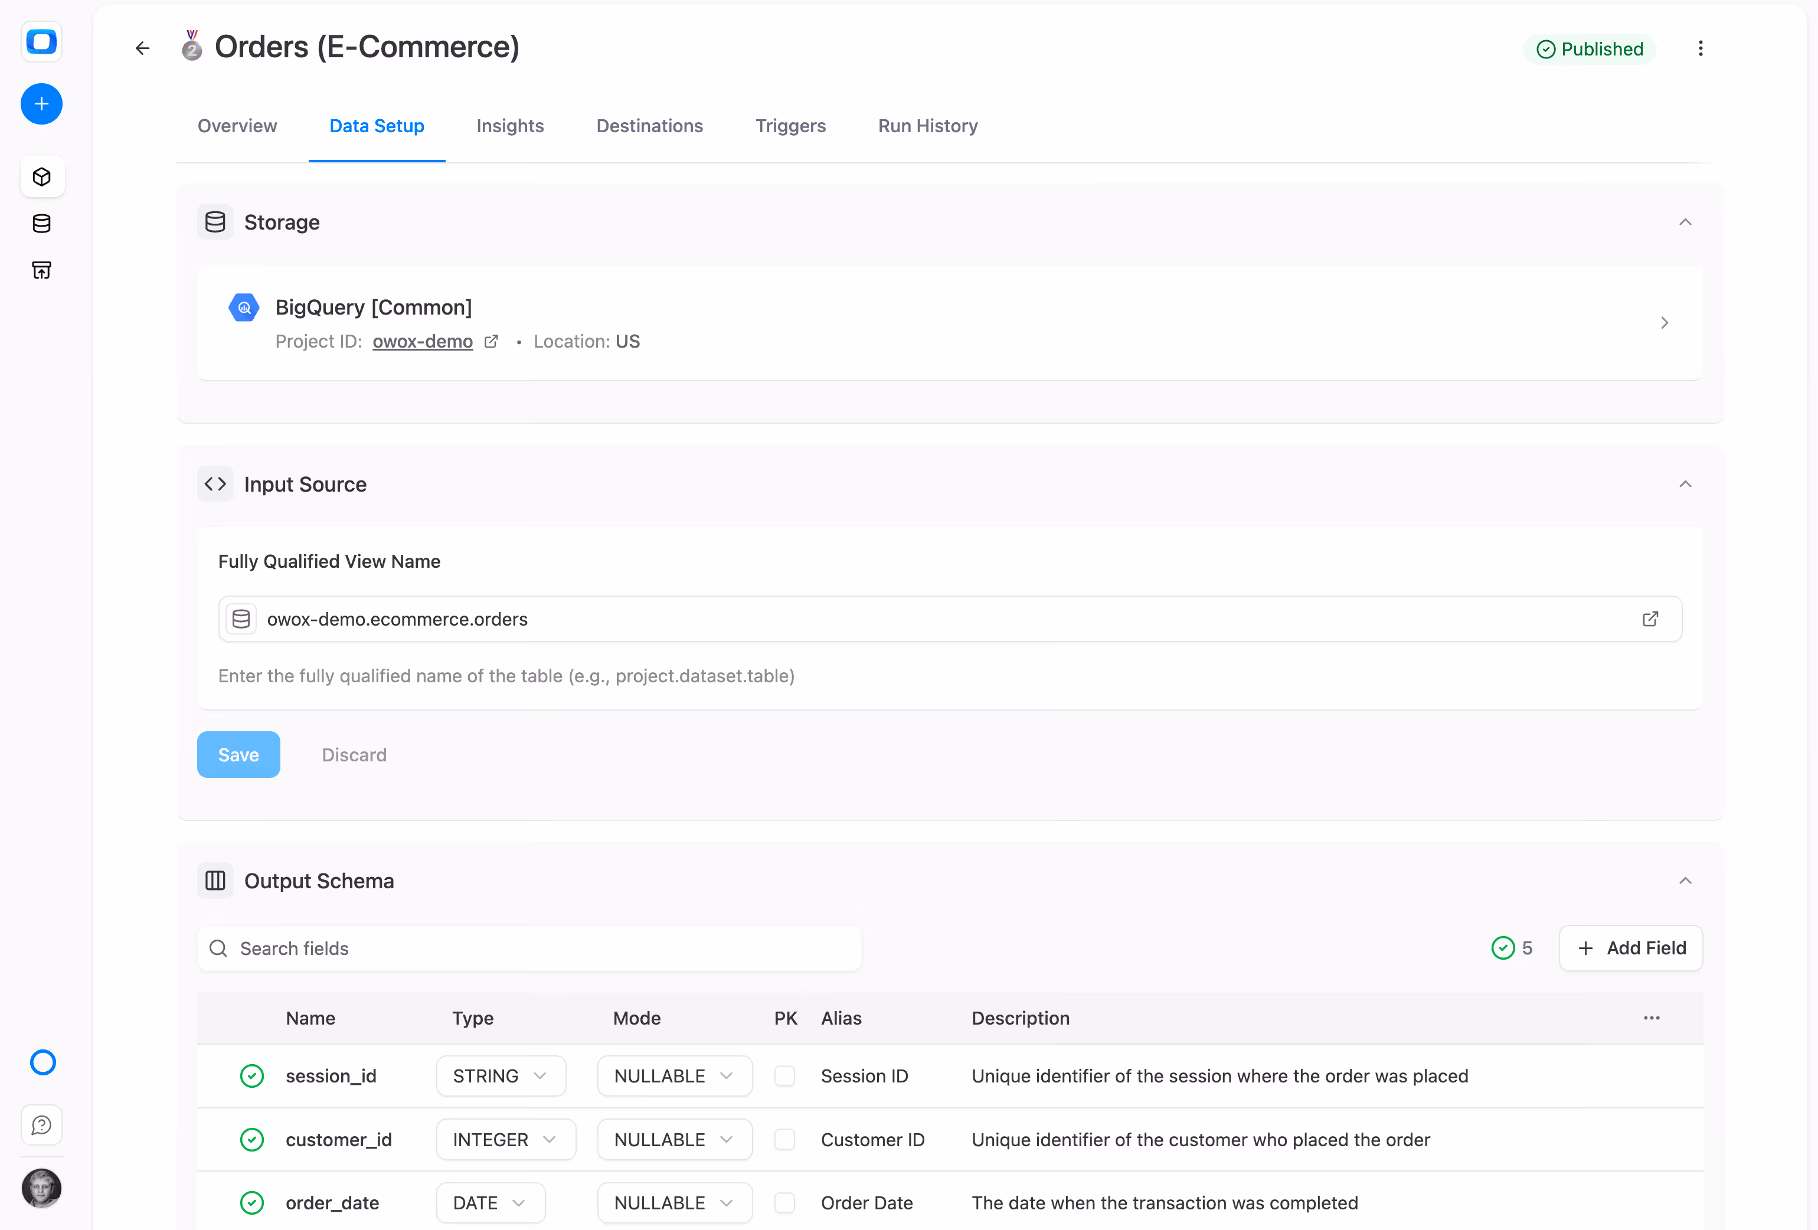Click the back arrow beside Orders title
Viewport: 1818px width, 1230px height.
[142, 48]
